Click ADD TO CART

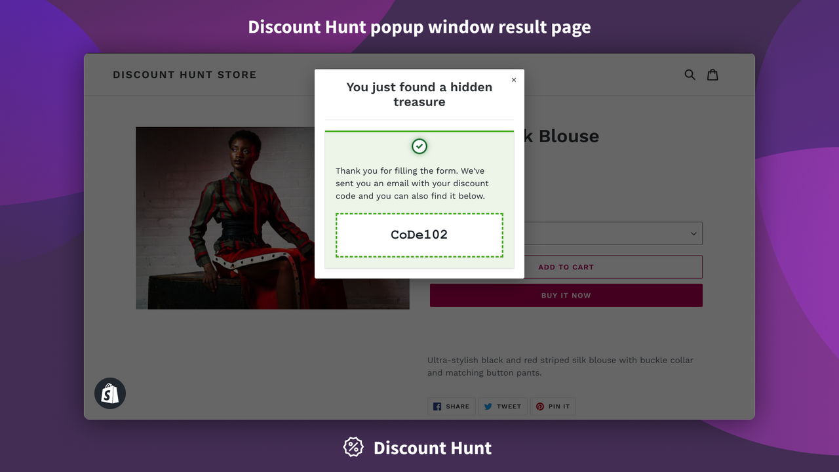click(566, 267)
